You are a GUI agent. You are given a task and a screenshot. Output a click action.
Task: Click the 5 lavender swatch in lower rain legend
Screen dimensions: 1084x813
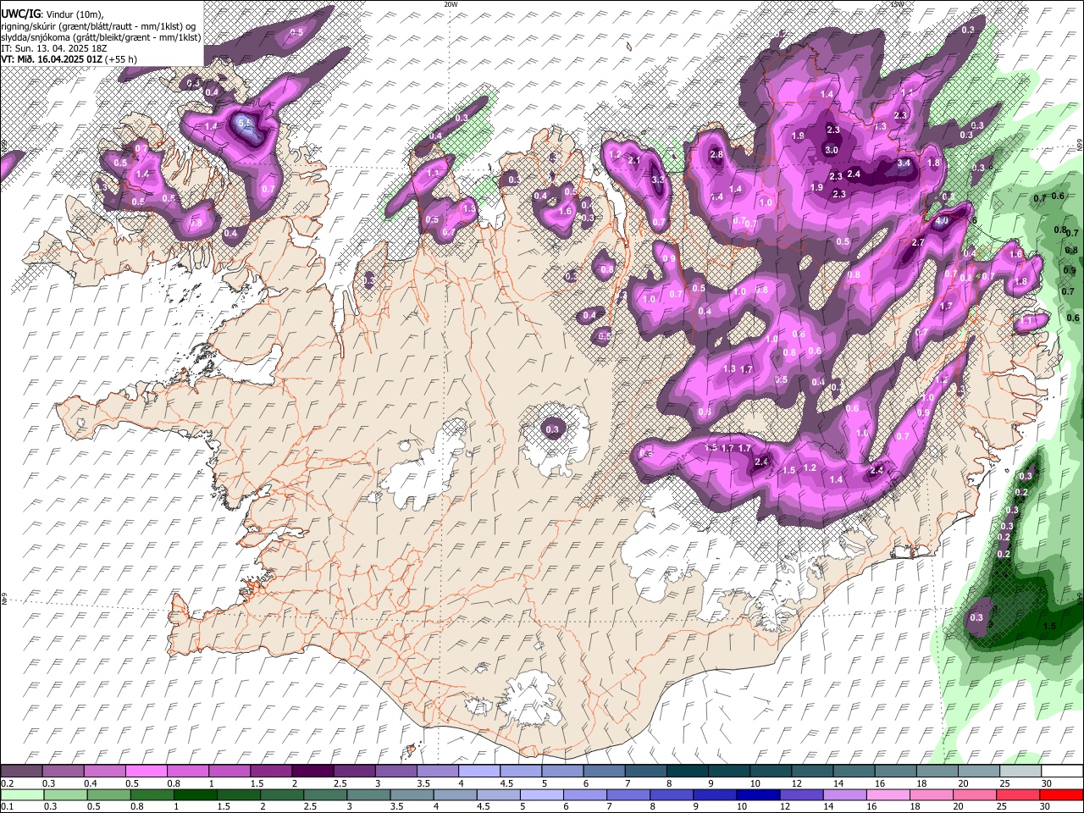(541, 794)
